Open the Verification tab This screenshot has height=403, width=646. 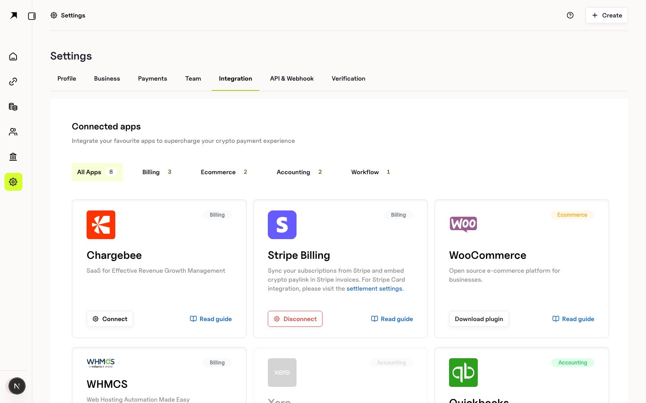[349, 78]
